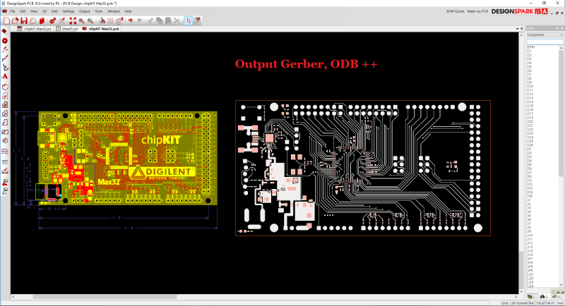Image resolution: width=565 pixels, height=306 pixels.
Task: Click the canvas vertical scrollbar up arrow
Action: tap(521, 35)
